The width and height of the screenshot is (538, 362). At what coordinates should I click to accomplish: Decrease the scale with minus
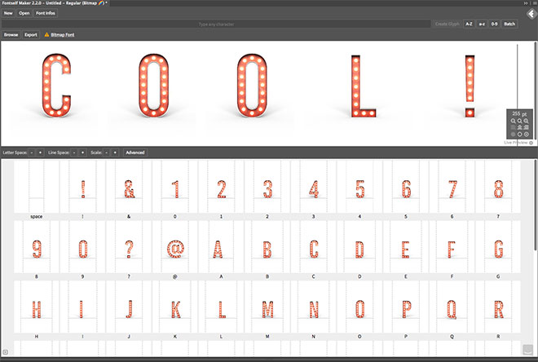107,152
